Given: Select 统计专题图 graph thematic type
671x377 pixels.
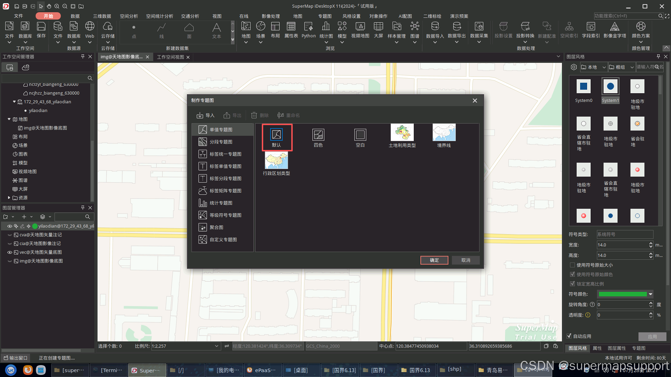Looking at the screenshot, I should (x=222, y=203).
